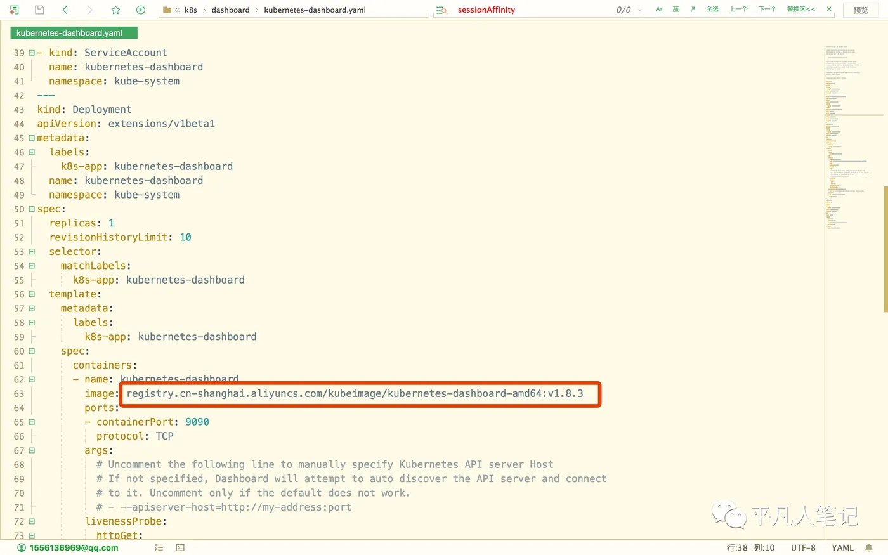Screen dimensions: 888x555
Task: Click the image registry URL text
Action: pyautogui.click(x=355, y=394)
